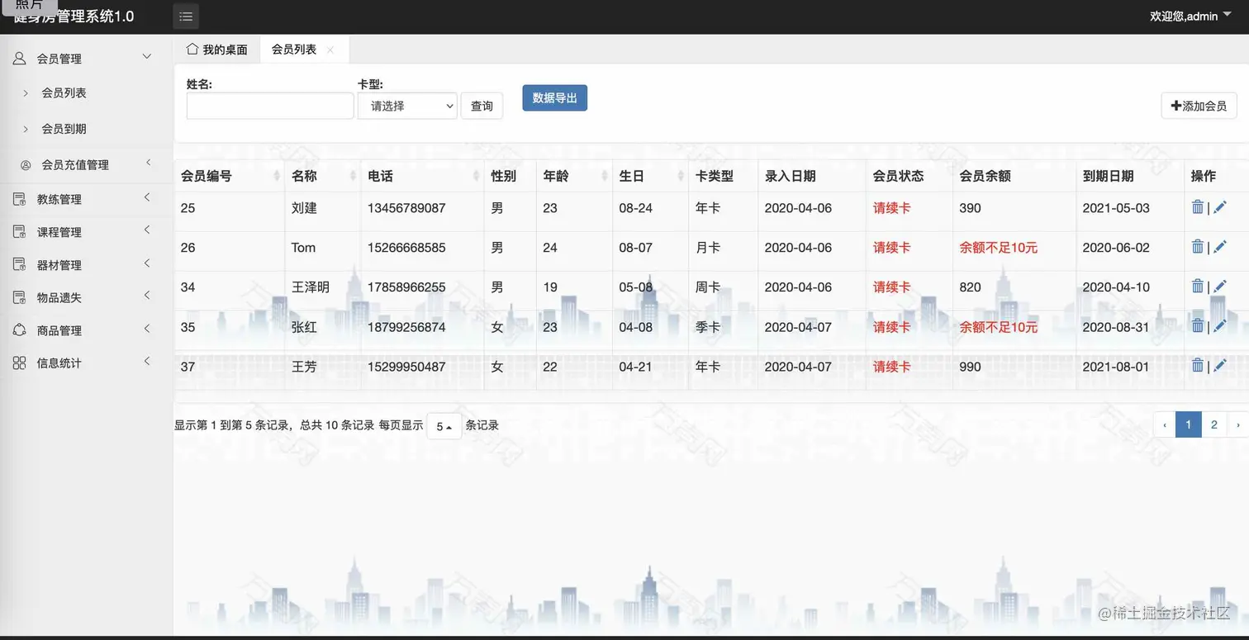The height and width of the screenshot is (640, 1249).
Task: Edit member 张红 with pencil icon
Action: 1219,326
